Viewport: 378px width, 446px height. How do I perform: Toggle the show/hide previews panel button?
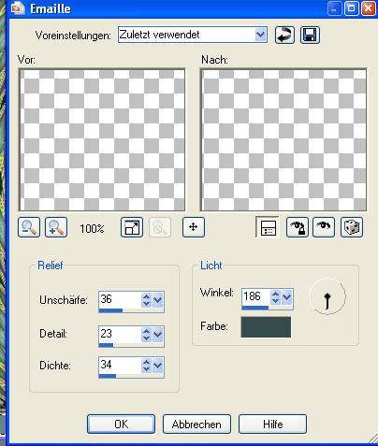pos(268,227)
